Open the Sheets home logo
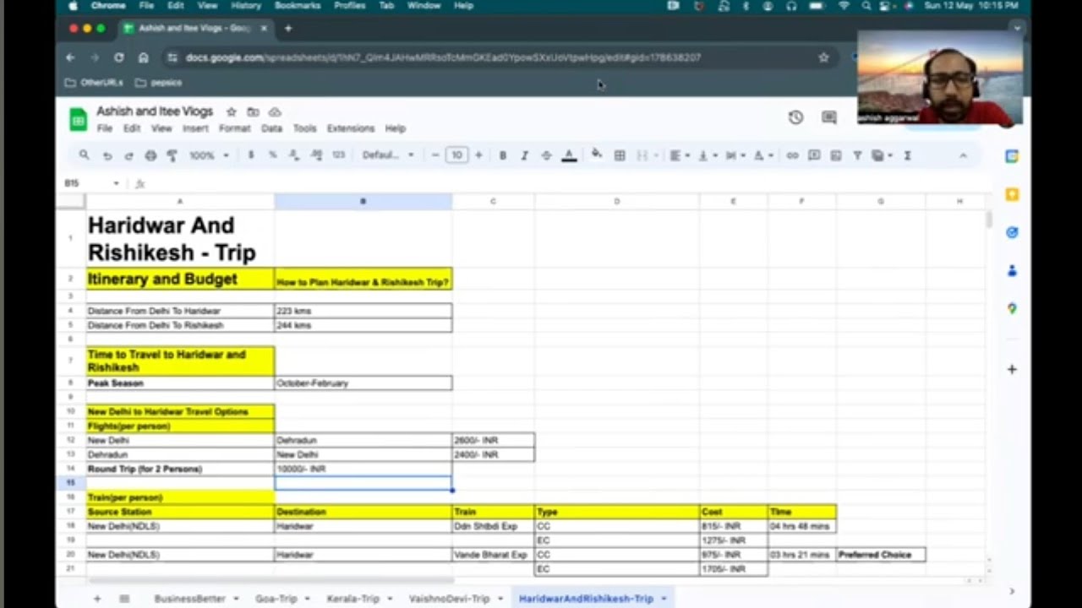The width and height of the screenshot is (1082, 608). [78, 119]
